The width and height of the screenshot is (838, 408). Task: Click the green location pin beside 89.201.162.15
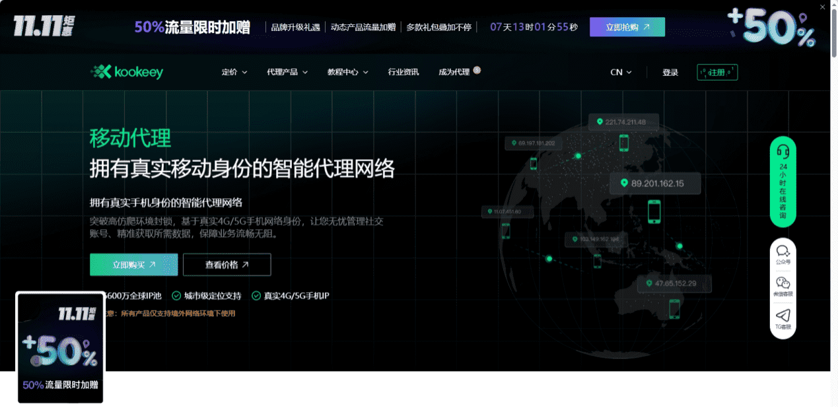click(624, 183)
